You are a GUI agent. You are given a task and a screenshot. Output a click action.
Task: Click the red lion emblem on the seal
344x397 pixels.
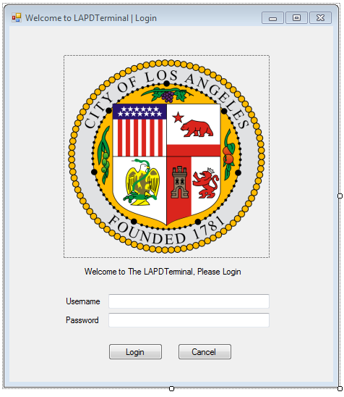pos(205,183)
